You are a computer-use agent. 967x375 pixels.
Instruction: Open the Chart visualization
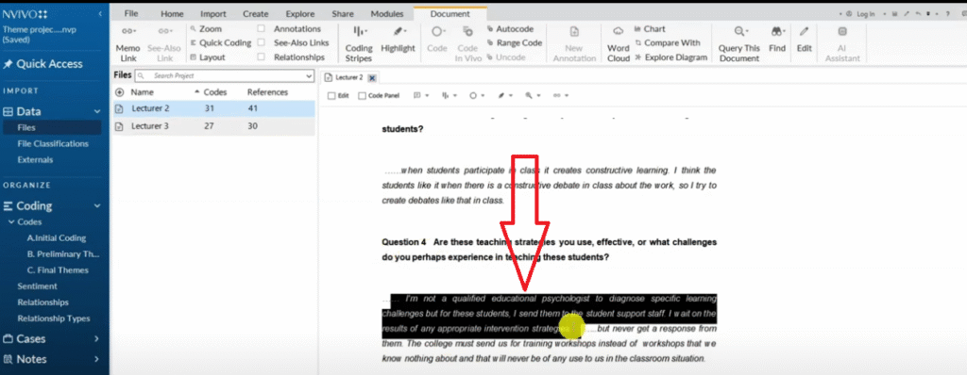pos(650,29)
